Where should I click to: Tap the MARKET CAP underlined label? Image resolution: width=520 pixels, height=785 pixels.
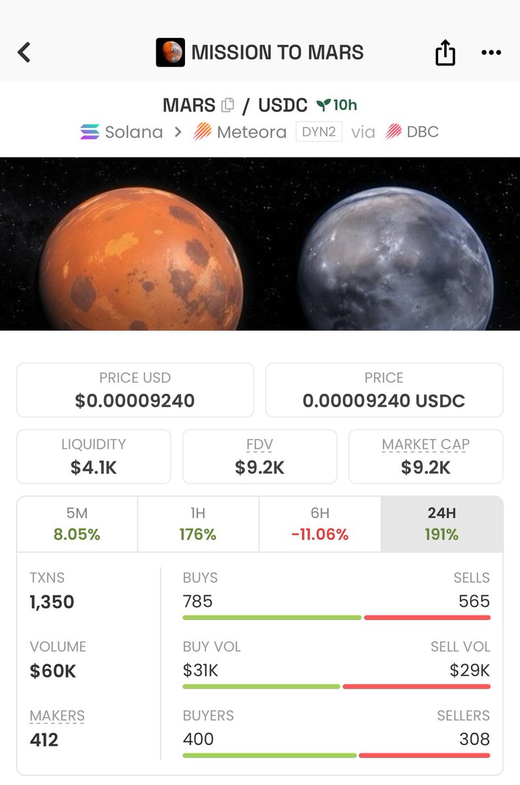tap(426, 445)
